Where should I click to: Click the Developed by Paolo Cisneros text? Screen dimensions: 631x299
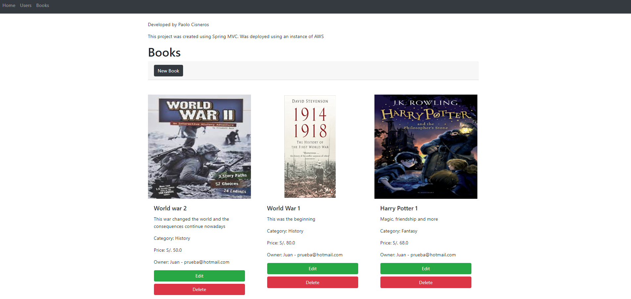(178, 25)
